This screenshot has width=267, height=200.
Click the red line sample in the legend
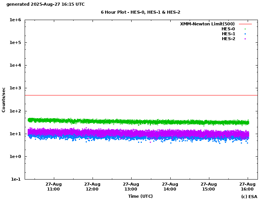point(245,24)
